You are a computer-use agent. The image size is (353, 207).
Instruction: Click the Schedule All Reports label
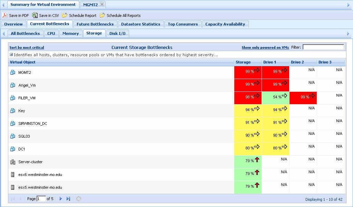click(x=124, y=16)
